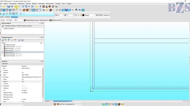Screen dimensions: 190x106
Task: Click the magnifier icon in the bottom right toolbar
Action: point(116,104)
